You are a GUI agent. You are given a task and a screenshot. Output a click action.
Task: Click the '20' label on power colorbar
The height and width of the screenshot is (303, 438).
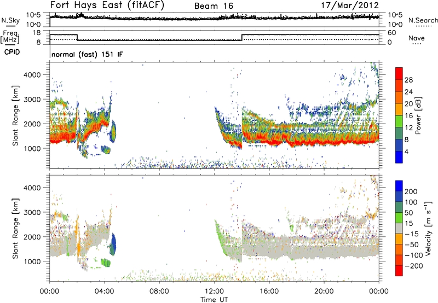408,104
